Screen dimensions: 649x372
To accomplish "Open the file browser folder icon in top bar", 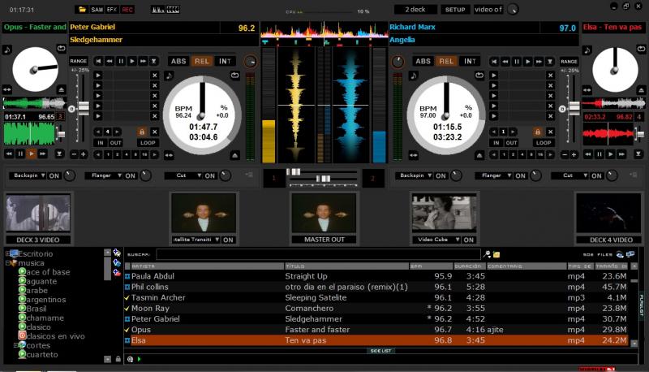I will point(82,9).
